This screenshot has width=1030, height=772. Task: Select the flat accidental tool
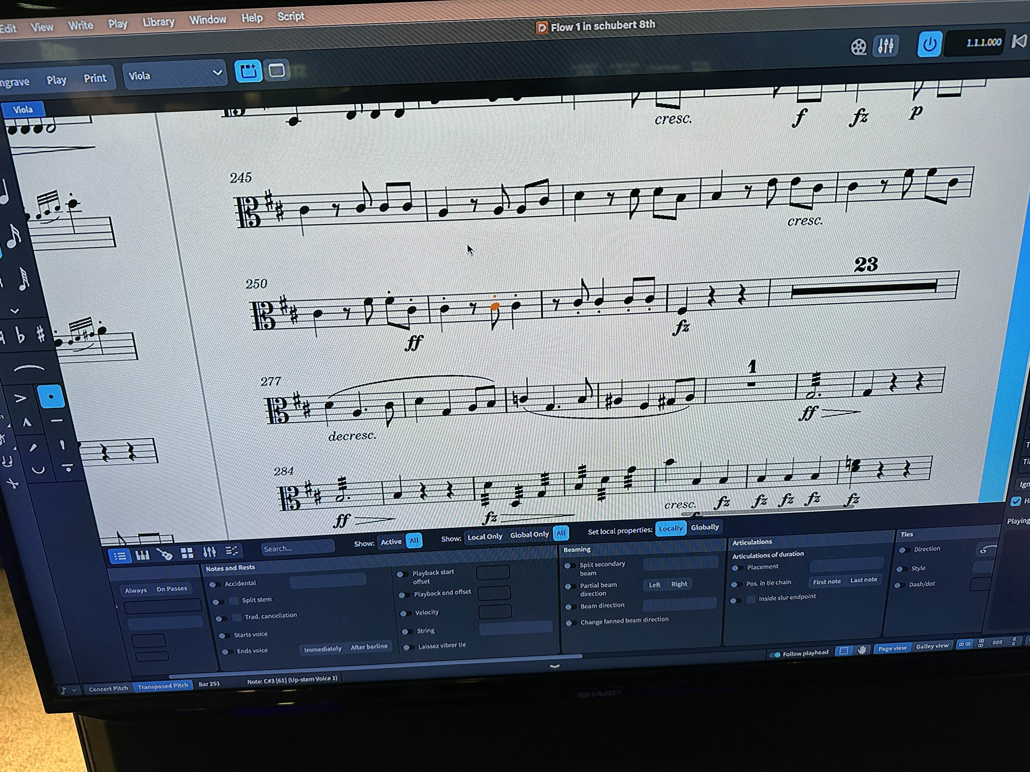tap(20, 335)
